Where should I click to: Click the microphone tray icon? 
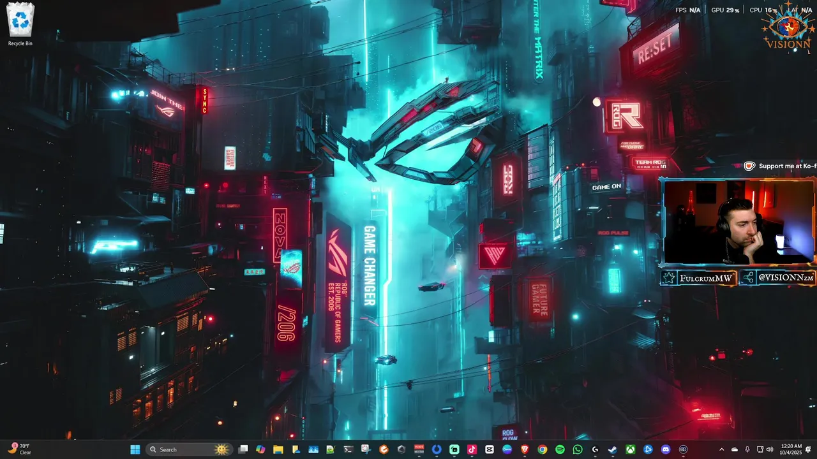tap(747, 449)
